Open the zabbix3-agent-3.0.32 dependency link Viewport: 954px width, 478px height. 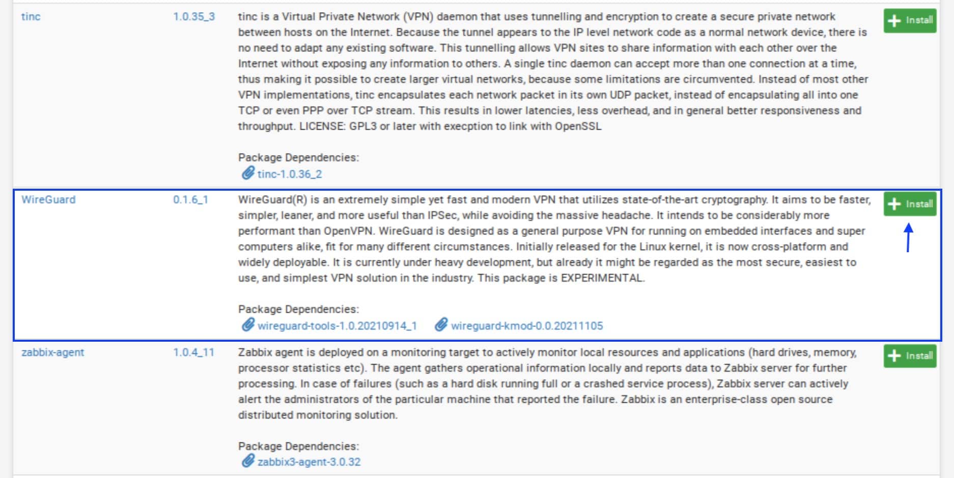pyautogui.click(x=309, y=462)
